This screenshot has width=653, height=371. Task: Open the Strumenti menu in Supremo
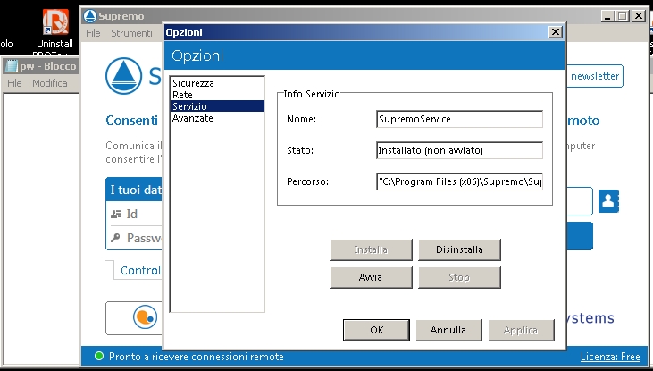(131, 33)
